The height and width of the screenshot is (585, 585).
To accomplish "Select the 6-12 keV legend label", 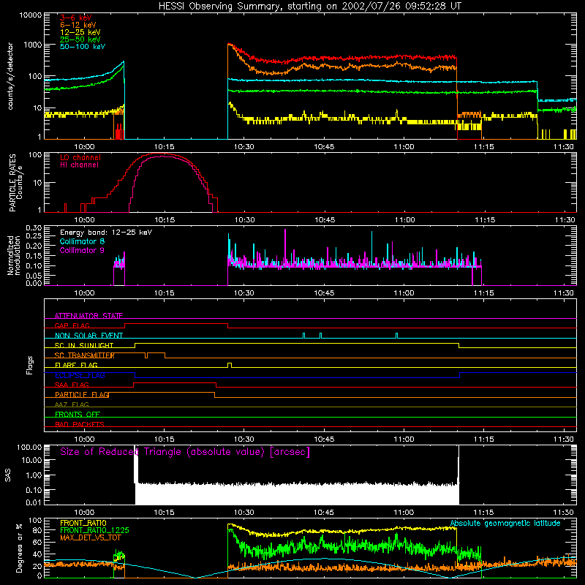I will pos(78,25).
